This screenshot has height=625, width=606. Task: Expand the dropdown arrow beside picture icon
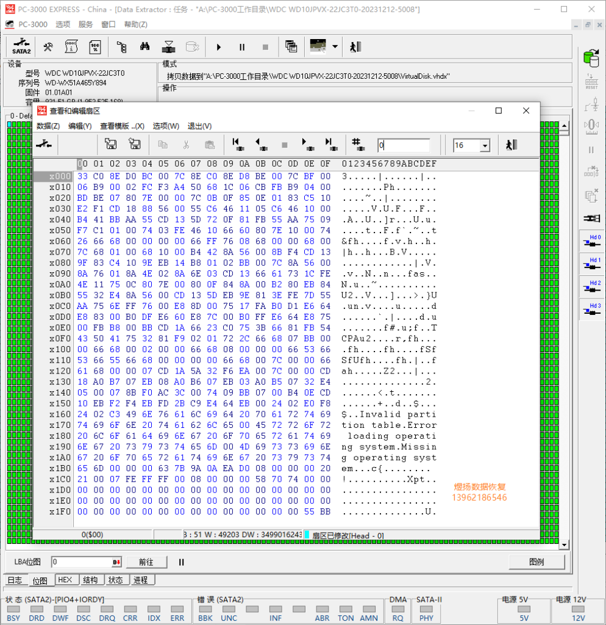pyautogui.click(x=335, y=46)
